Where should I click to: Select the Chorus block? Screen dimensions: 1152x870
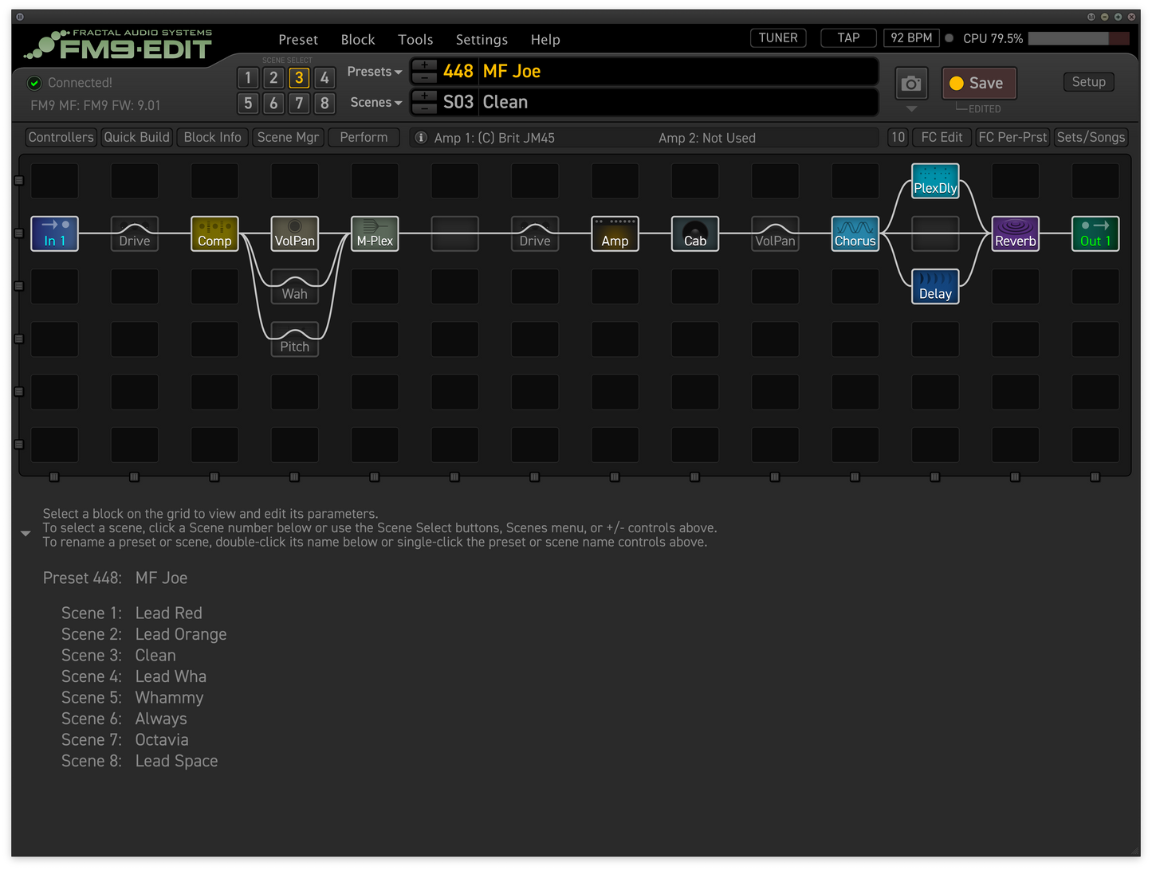[x=855, y=233]
